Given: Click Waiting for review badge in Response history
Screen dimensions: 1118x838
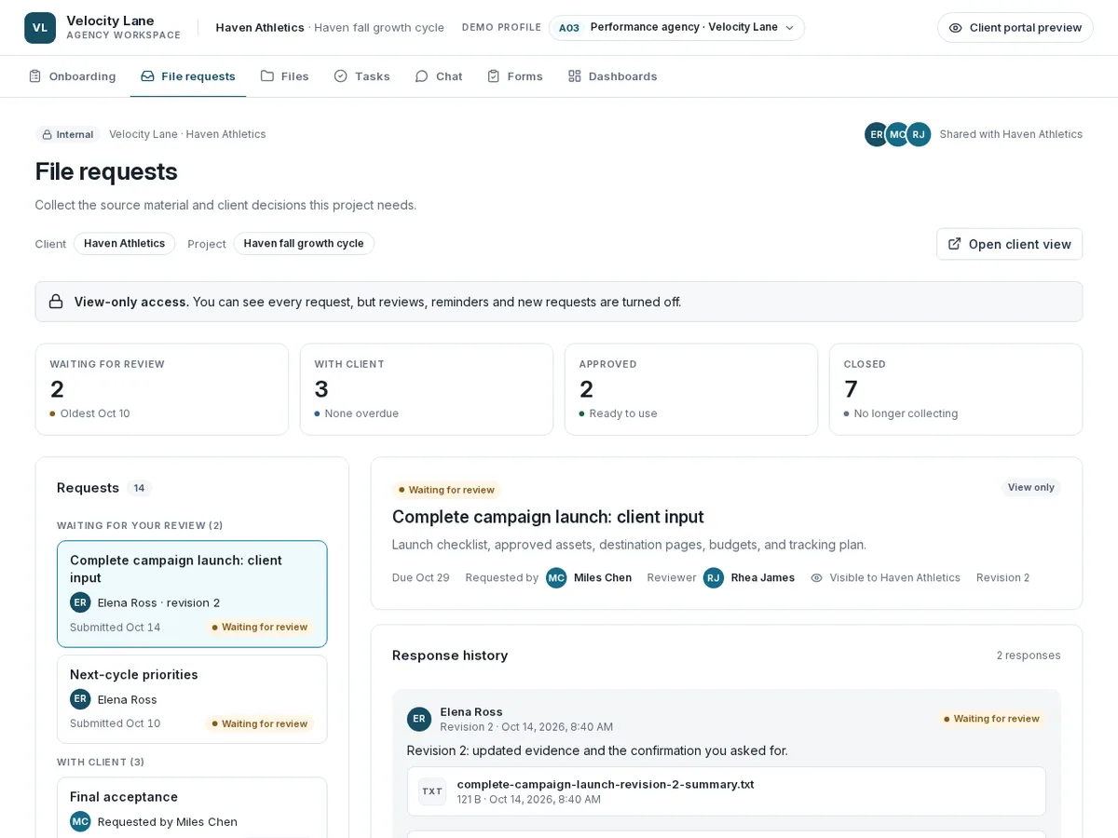Looking at the screenshot, I should (x=991, y=719).
